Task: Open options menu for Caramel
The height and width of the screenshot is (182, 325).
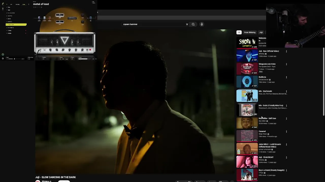Action: [286, 132]
